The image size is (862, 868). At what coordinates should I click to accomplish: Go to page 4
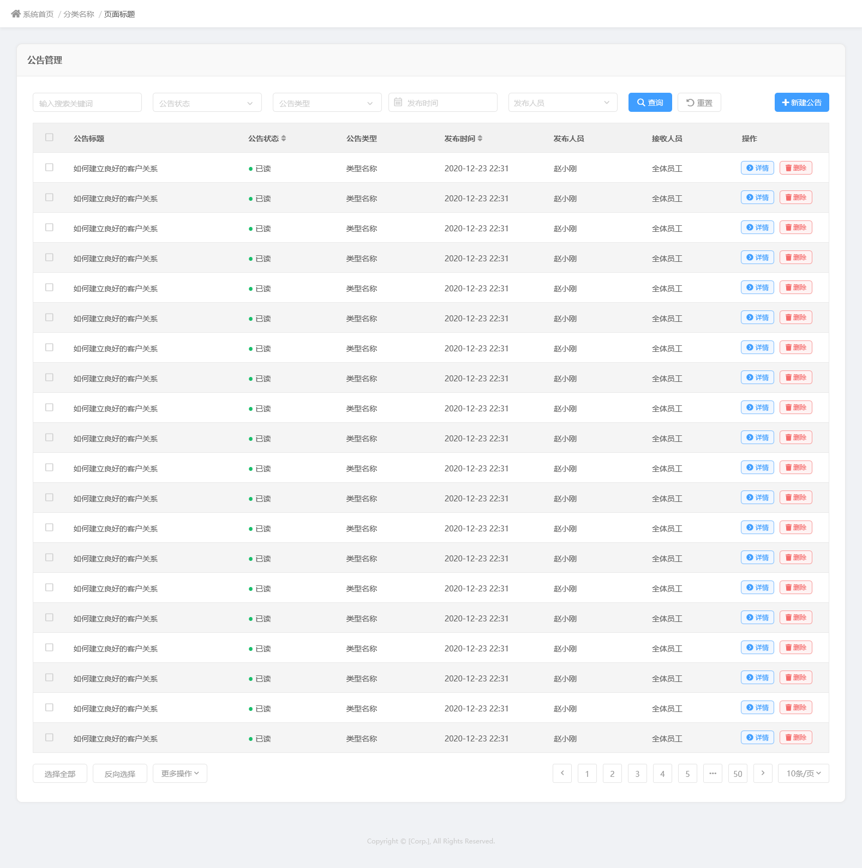(663, 774)
